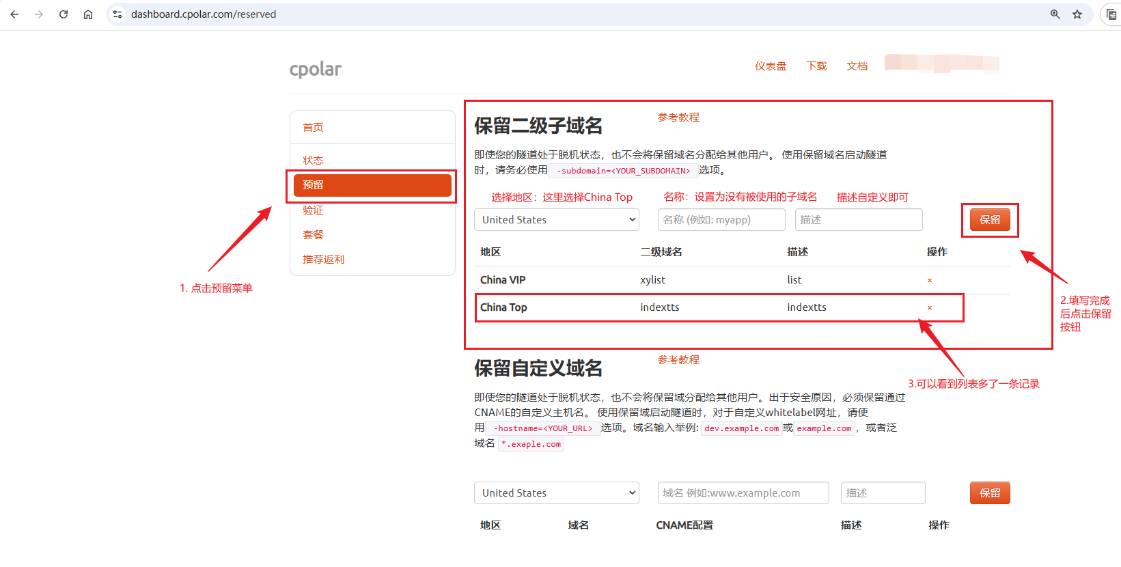Reload the page with the refresh icon
The width and height of the screenshot is (1121, 567).
pos(64,14)
